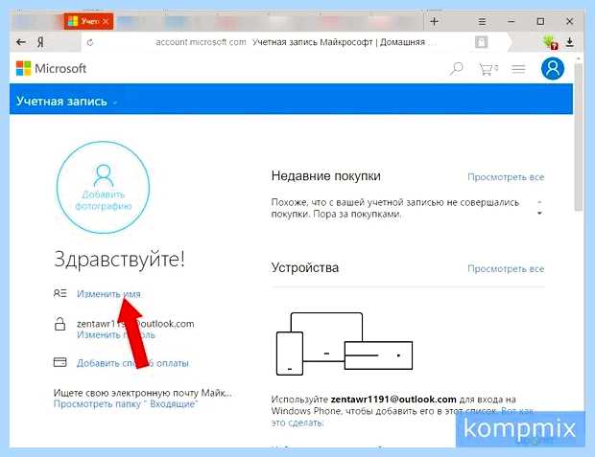Click the Microsoft logo
Screen dimensions: 595x457
(x=51, y=69)
